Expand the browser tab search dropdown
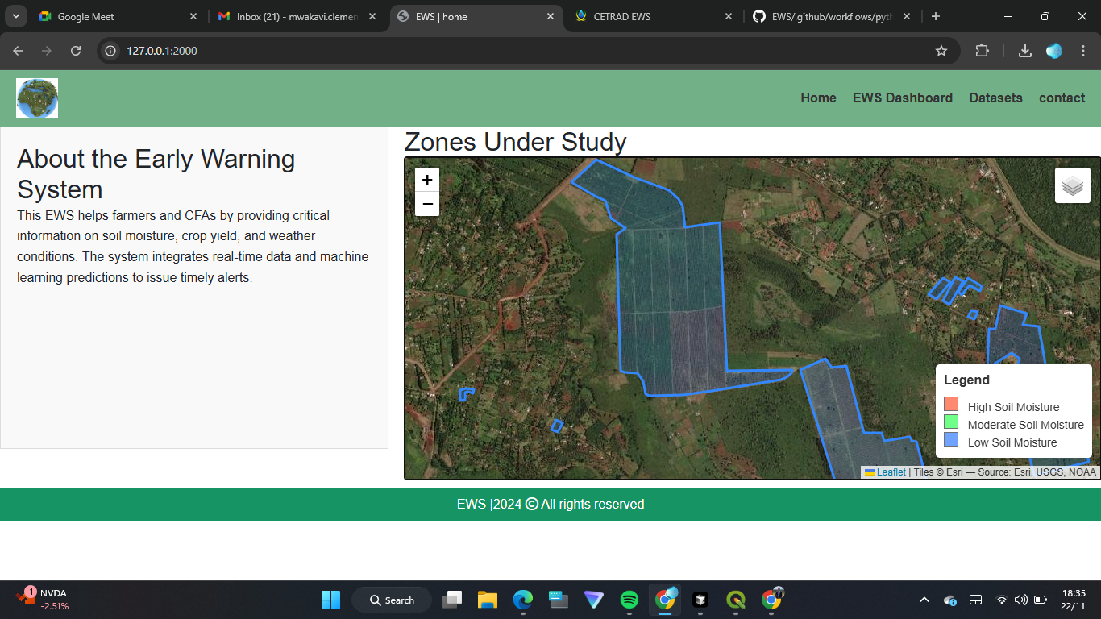The image size is (1101, 619). (x=15, y=16)
